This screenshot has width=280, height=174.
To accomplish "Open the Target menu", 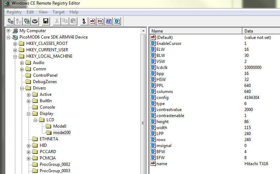I will 59,12.
